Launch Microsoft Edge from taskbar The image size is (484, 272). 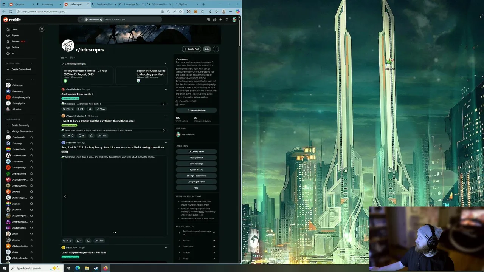point(78,268)
